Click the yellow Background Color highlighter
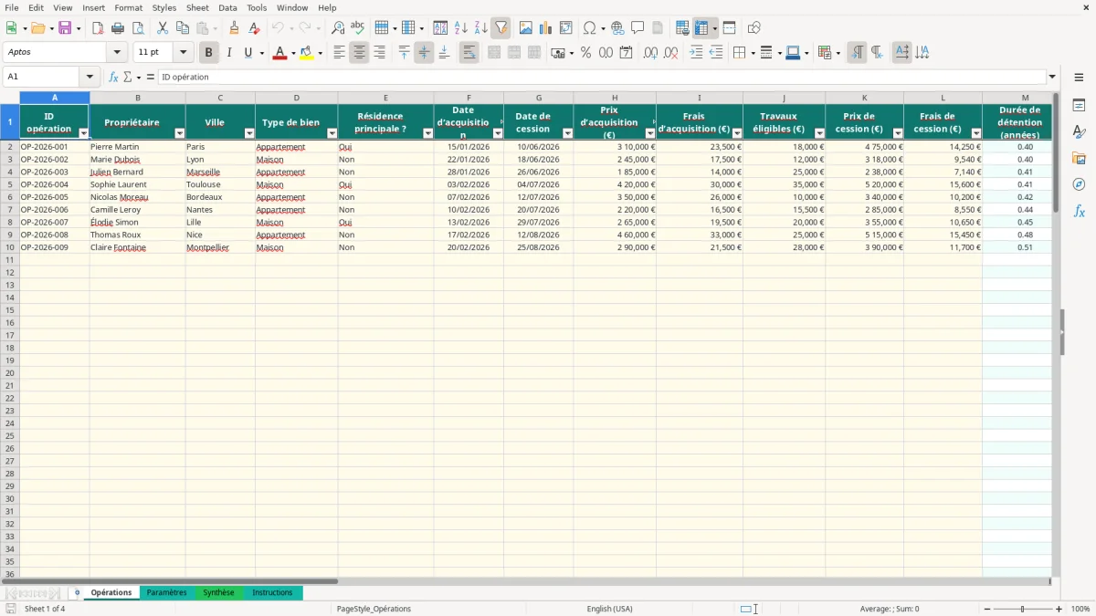This screenshot has height=616, width=1096. [307, 53]
